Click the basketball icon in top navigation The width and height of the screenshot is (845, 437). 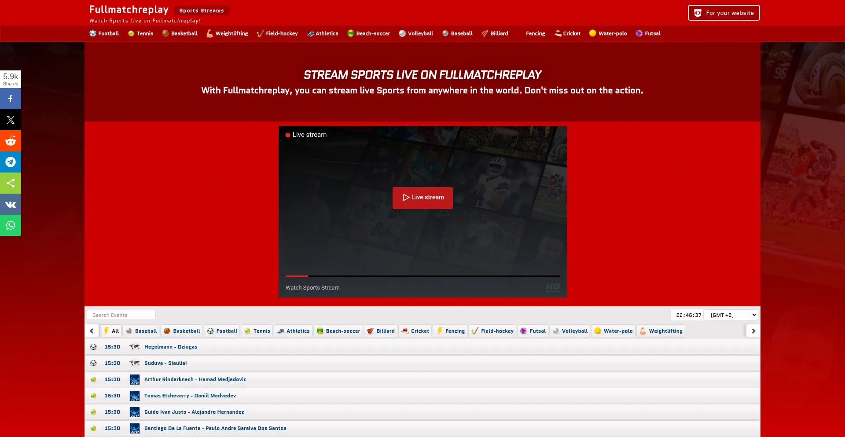[x=165, y=33]
